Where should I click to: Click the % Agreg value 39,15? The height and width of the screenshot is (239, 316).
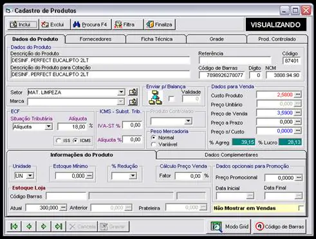[x=243, y=142]
